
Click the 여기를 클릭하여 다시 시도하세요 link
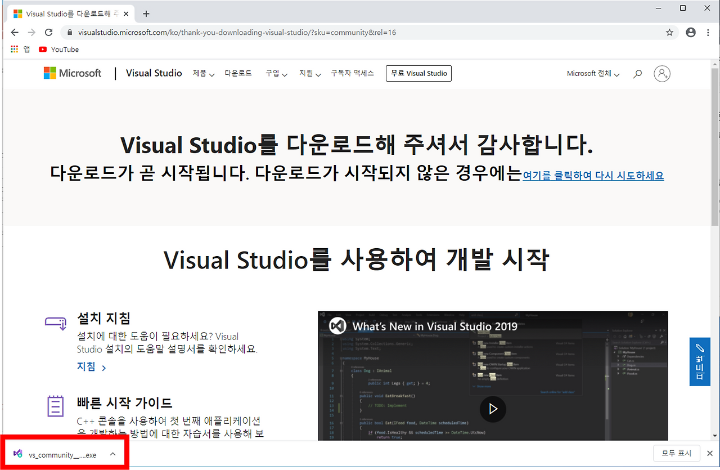coord(593,176)
